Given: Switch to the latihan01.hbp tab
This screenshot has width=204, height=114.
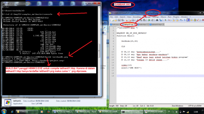Looking at the screenshot, I should [156, 24].
